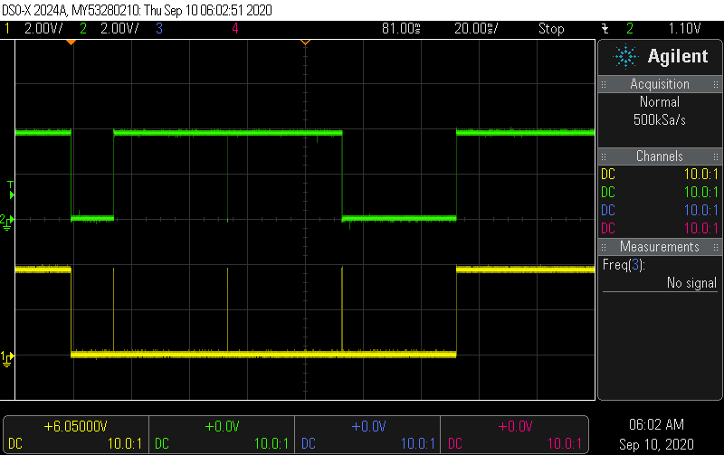
Task: Click the 1.10V trigger level value
Action: (684, 29)
